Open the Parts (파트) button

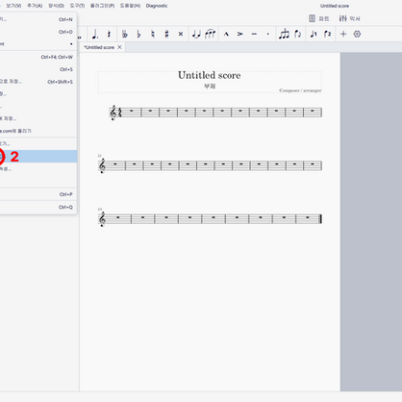[319, 18]
